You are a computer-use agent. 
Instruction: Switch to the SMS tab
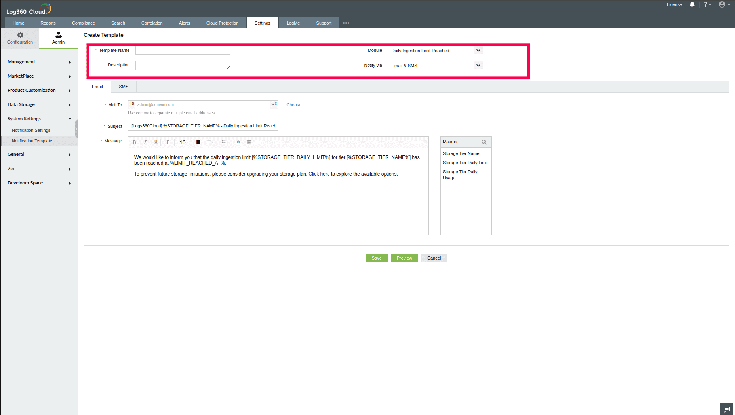click(123, 87)
